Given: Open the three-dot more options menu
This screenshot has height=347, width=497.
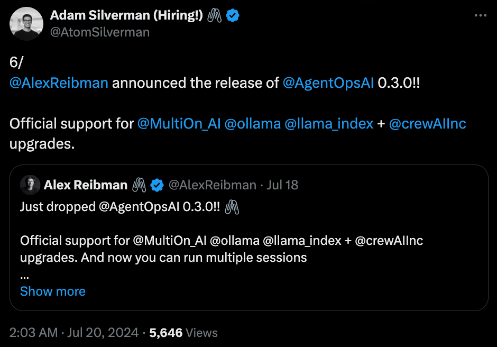Looking at the screenshot, I should (x=480, y=15).
